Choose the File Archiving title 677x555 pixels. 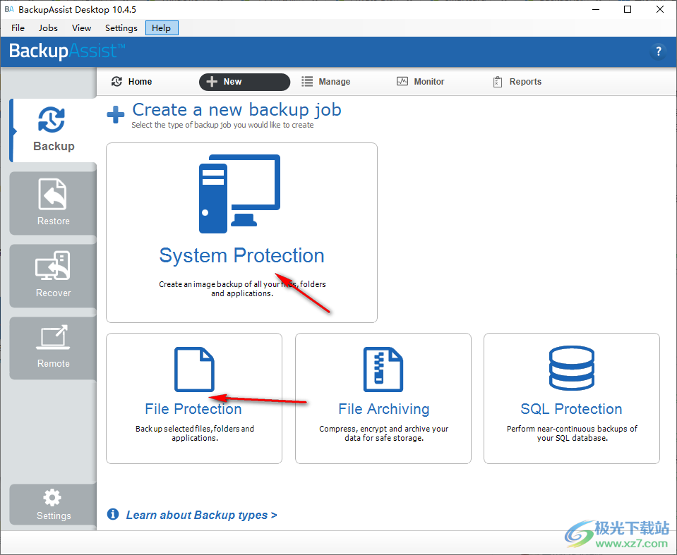384,409
